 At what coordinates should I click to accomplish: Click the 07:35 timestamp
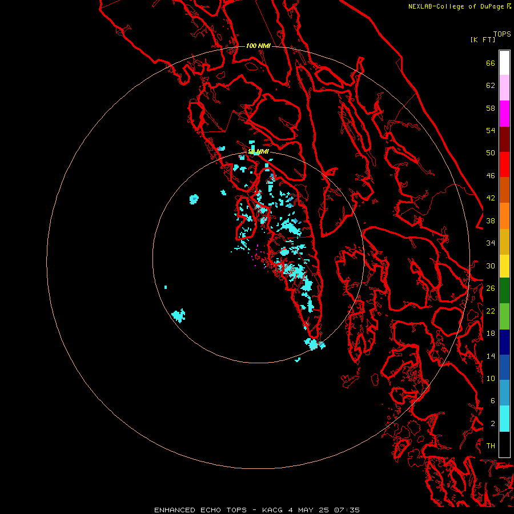347,510
